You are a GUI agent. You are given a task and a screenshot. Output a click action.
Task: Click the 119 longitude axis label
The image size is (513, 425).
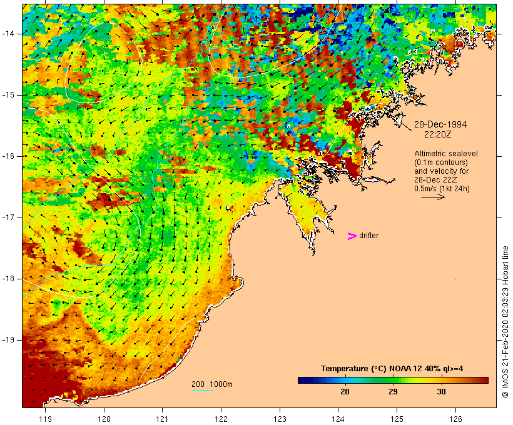[x=45, y=419]
